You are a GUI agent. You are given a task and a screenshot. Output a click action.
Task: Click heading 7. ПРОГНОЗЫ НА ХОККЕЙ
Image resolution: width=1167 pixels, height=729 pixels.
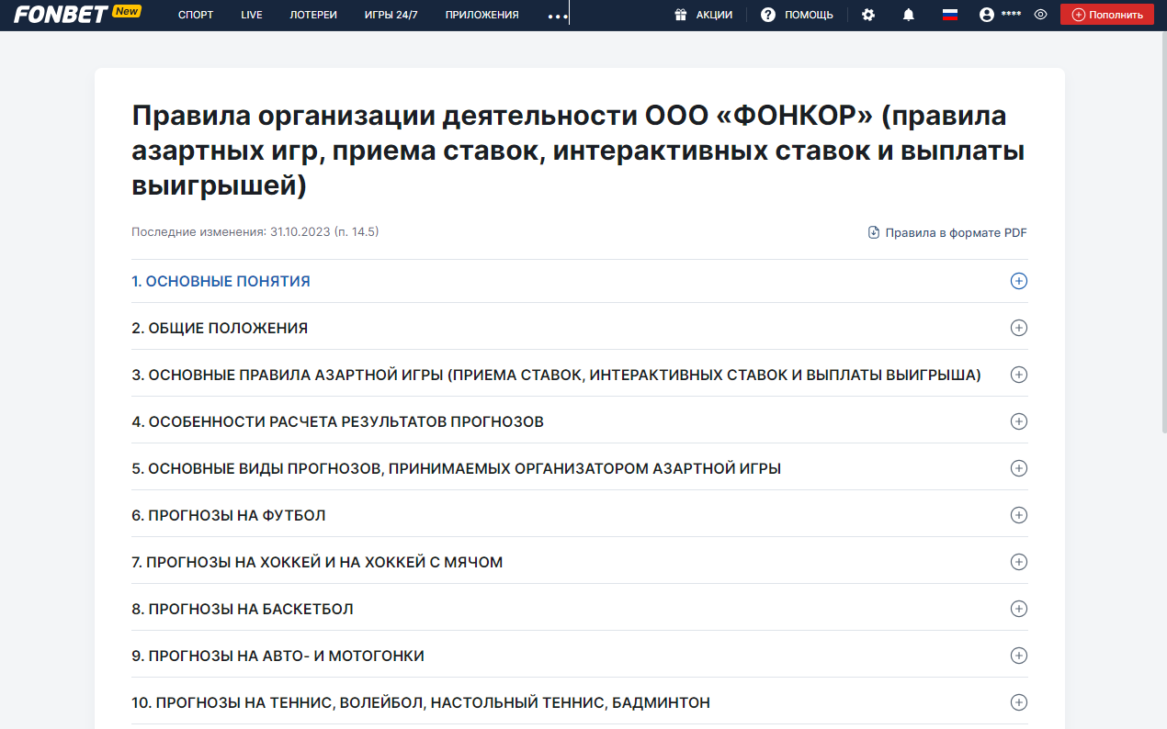pos(317,563)
